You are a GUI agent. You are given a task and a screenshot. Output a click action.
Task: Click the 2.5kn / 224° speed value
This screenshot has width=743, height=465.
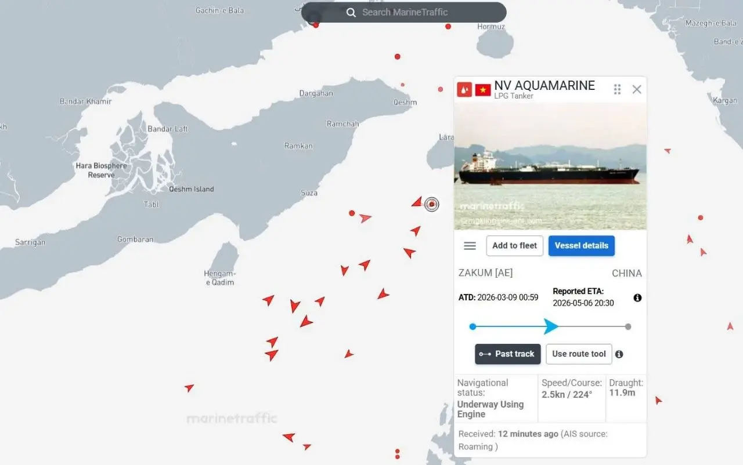pyautogui.click(x=567, y=394)
